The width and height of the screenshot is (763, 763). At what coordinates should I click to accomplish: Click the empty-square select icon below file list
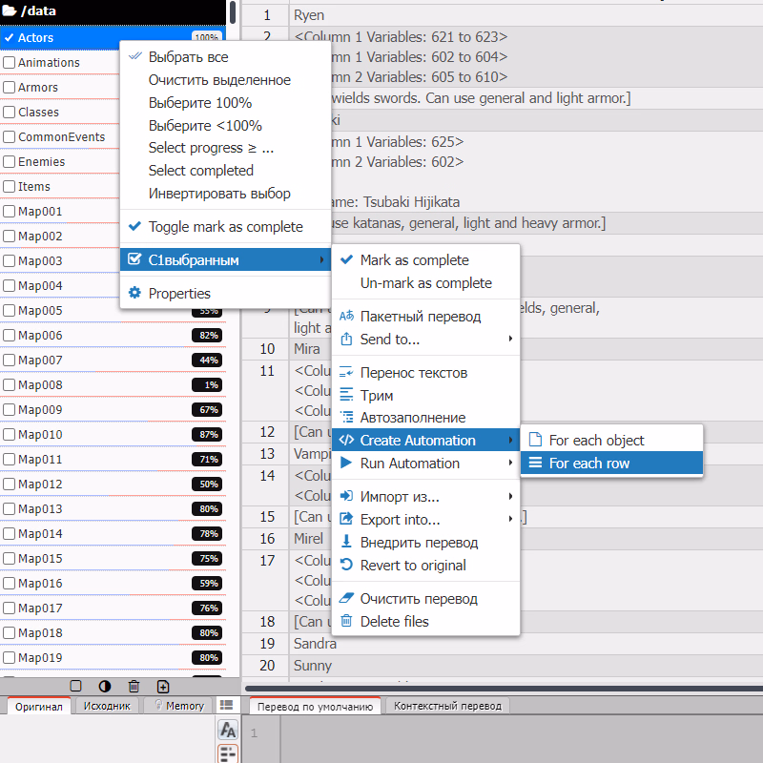(76, 686)
